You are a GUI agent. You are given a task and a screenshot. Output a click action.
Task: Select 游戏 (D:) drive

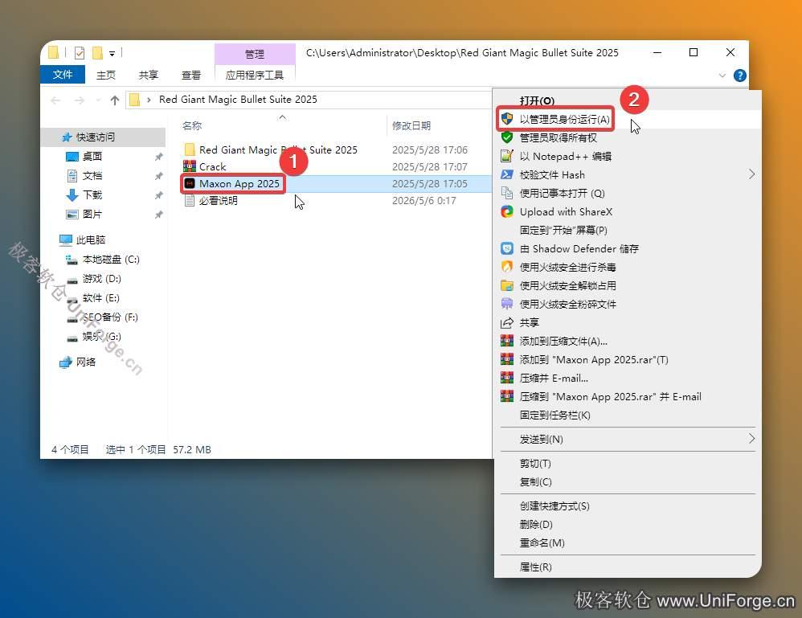pyautogui.click(x=94, y=279)
